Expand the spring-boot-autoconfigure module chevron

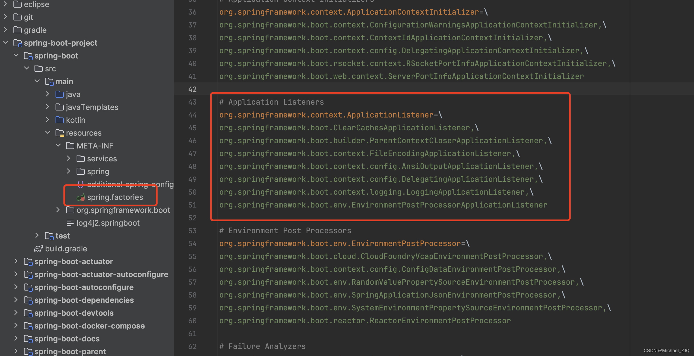16,287
